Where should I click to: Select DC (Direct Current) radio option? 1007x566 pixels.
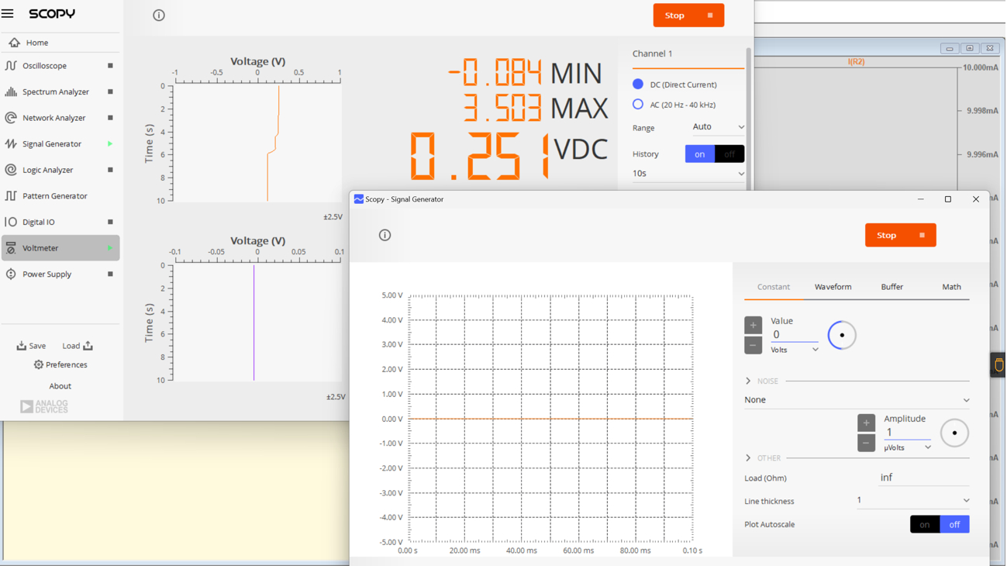637,84
